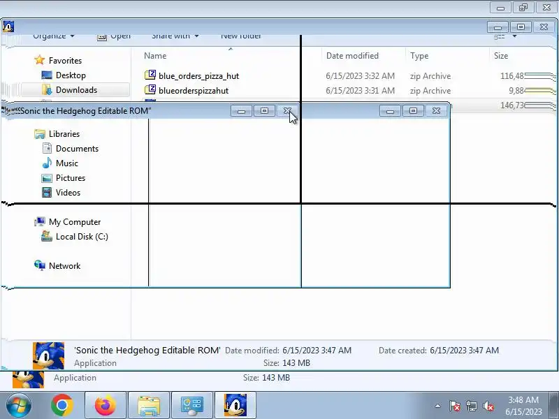Click the Action Center flag tray icon
This screenshot has width=559, height=419.
click(x=454, y=406)
